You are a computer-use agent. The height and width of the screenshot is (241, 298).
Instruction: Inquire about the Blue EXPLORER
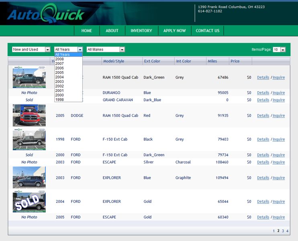click(279, 178)
